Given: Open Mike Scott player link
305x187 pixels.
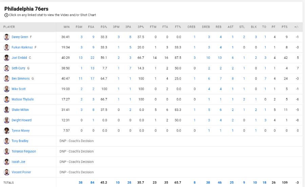Looking at the screenshot, I should click(x=19, y=89).
